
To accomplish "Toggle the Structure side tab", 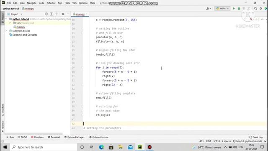I will point(3,110).
